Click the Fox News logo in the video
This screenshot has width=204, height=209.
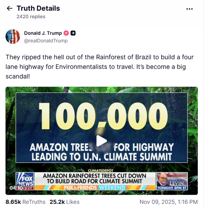(24, 180)
